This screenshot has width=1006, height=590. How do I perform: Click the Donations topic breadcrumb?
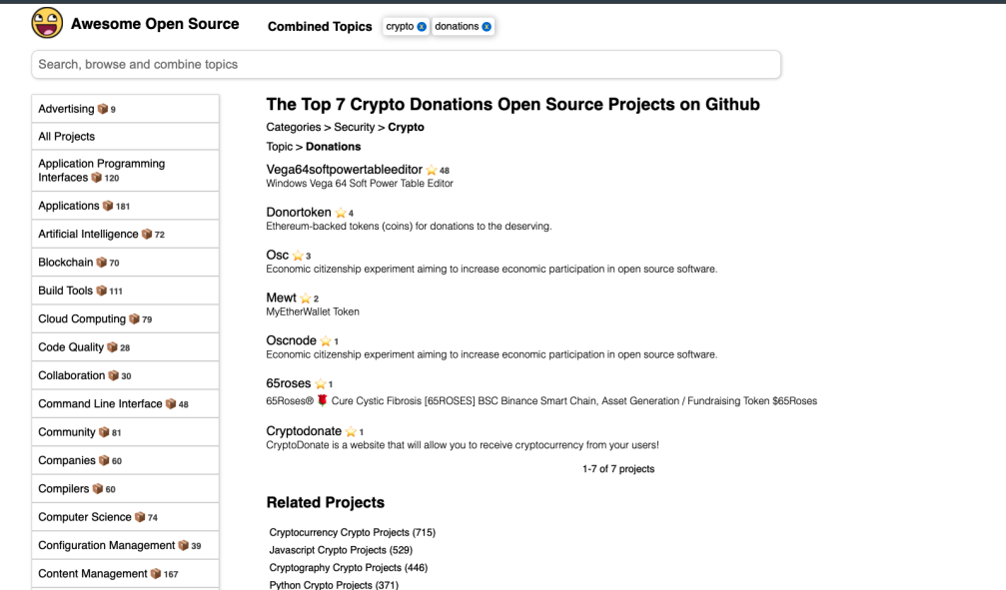click(x=333, y=146)
